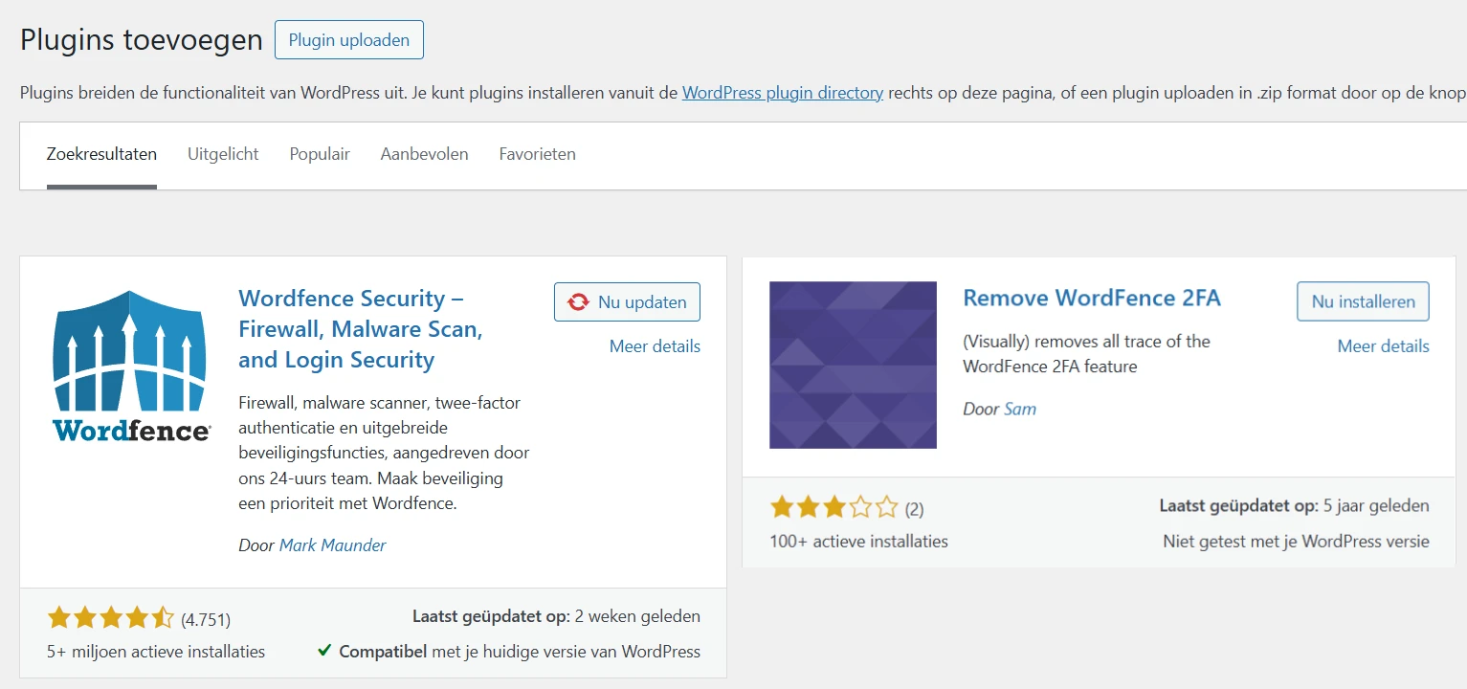The height and width of the screenshot is (689, 1467).
Task: View Meer details for Remove WordFence 2FA
Action: pyautogui.click(x=1383, y=346)
